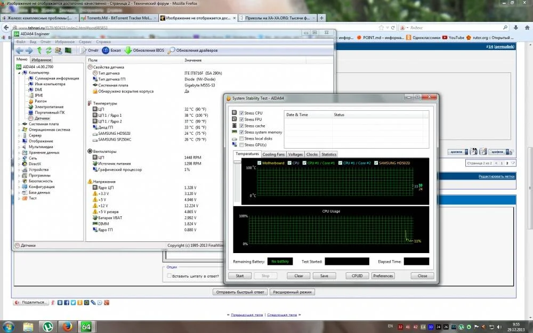This screenshot has height=333, width=533.
Task: Click the Refresh icon in AIDA64 toolbar
Action: click(x=49, y=50)
